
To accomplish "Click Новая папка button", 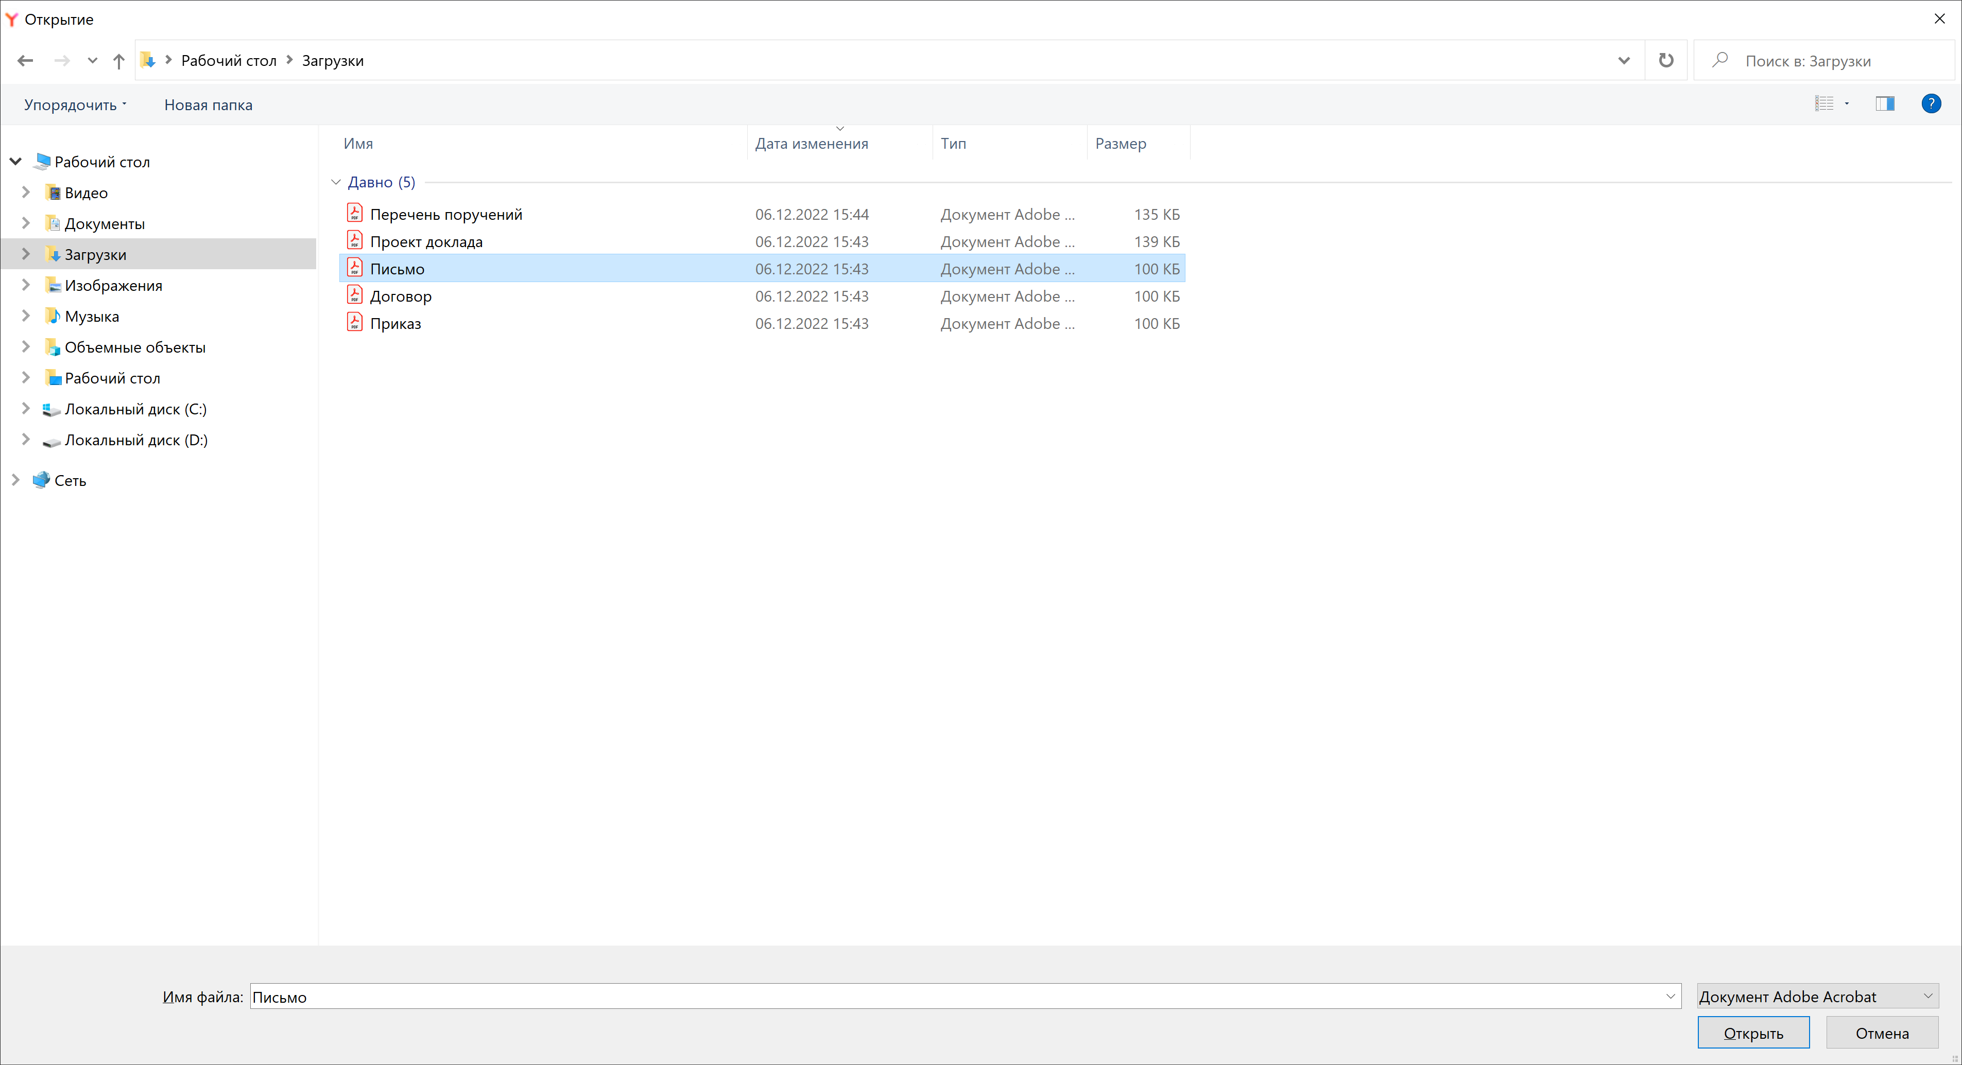I will pos(208,105).
